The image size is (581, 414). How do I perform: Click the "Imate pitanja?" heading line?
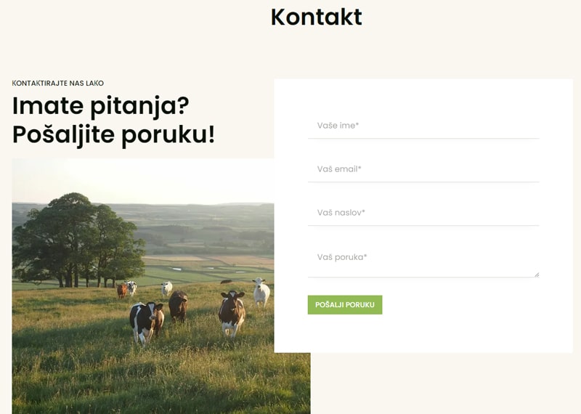100,107
